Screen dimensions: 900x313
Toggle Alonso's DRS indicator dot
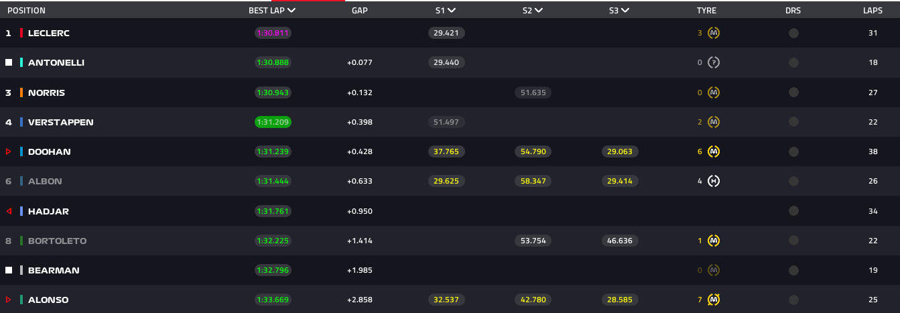click(x=793, y=300)
